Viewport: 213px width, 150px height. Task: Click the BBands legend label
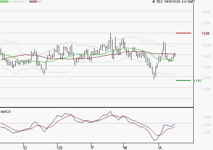(x=19, y=2)
